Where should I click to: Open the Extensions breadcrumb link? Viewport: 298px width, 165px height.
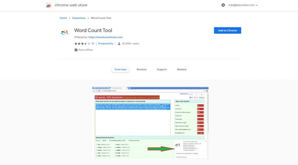tap(79, 18)
